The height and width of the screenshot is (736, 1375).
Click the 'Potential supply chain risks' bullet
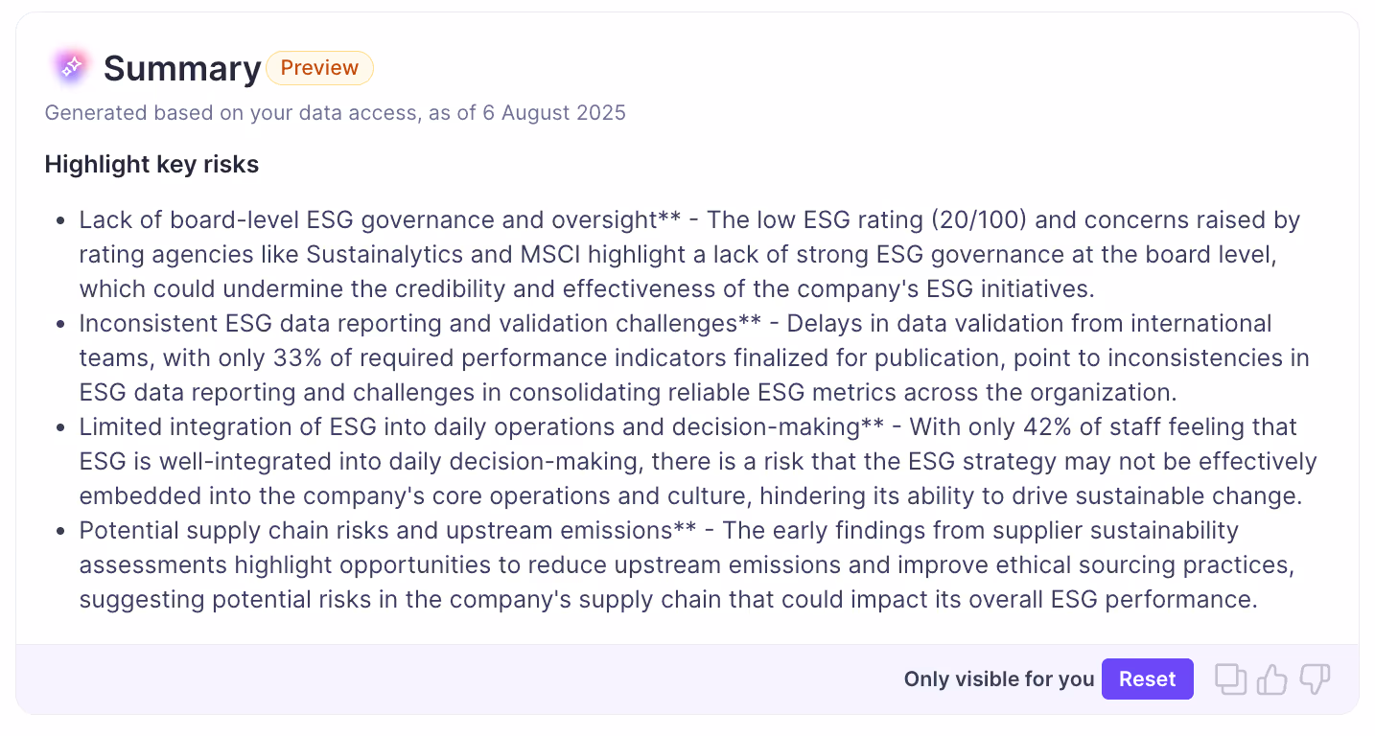pos(374,531)
